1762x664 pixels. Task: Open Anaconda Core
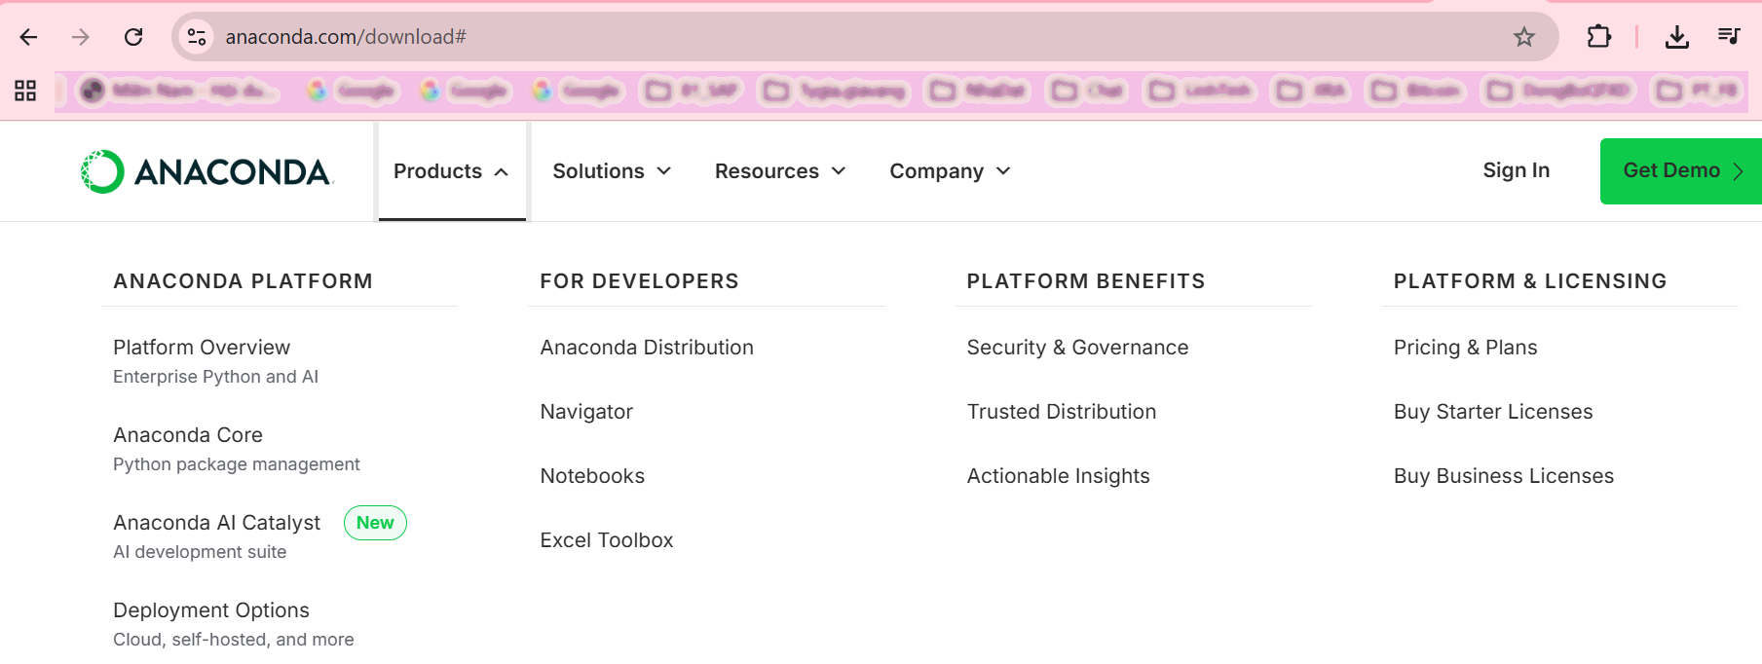pos(188,435)
